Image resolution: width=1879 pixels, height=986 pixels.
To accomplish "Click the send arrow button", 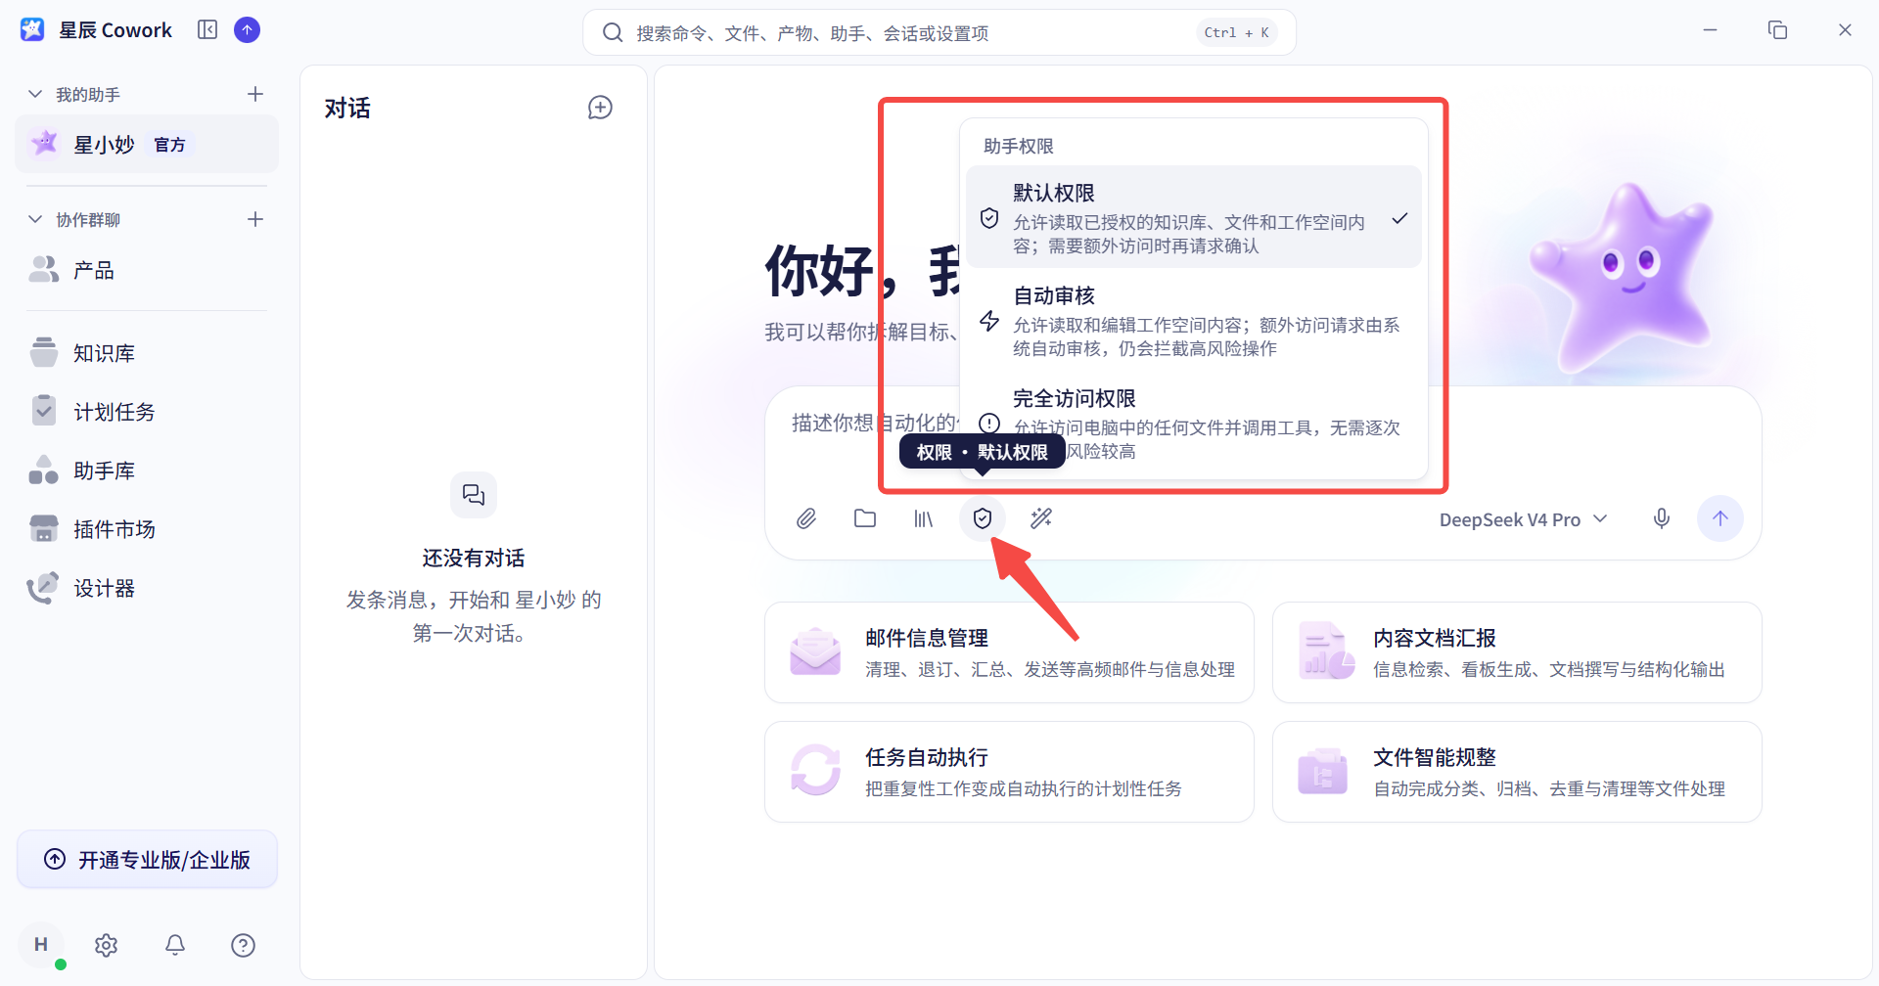I will [1720, 518].
